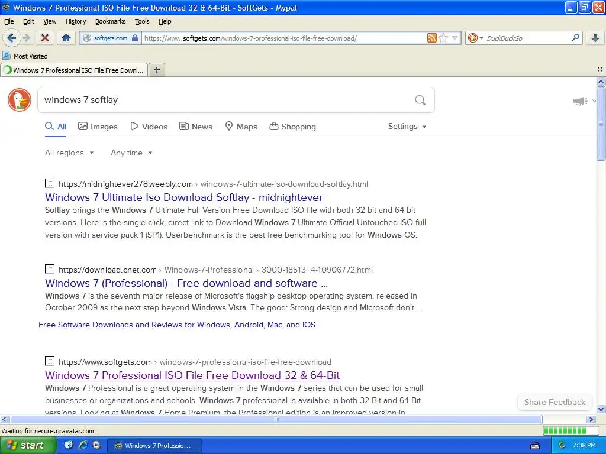Switch to Images search tab
Viewport: 606px width, 454px height.
pos(98,127)
